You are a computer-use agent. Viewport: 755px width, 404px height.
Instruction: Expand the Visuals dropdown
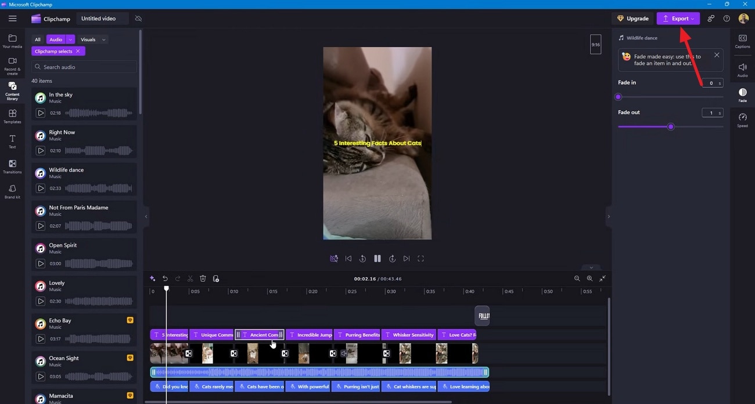[104, 39]
